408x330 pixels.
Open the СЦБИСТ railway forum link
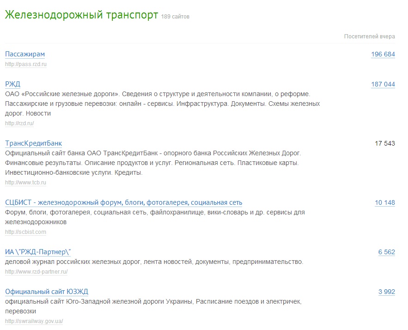click(123, 202)
